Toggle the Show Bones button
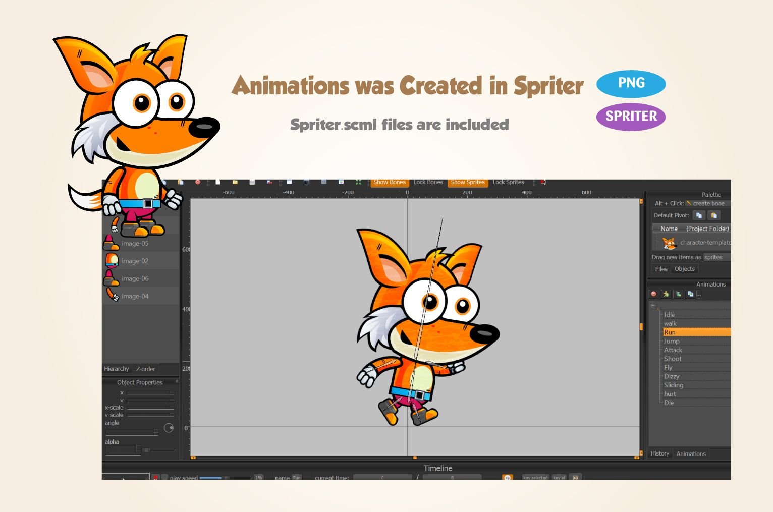 (x=390, y=183)
